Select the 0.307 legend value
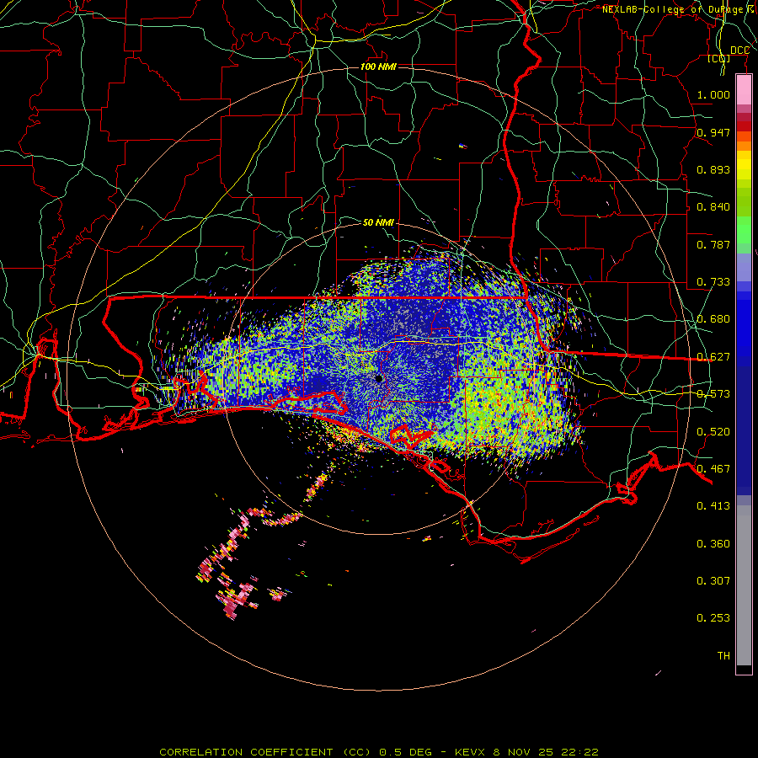The width and height of the screenshot is (758, 758). pyautogui.click(x=713, y=581)
